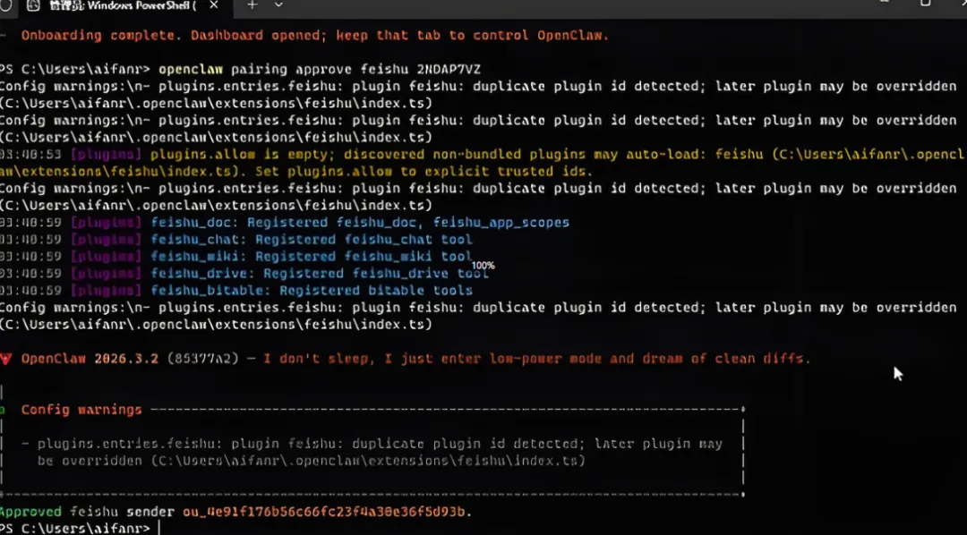Screen dimensions: 967x535
Task: Click the green 'Approved' word
Action: (30, 512)
